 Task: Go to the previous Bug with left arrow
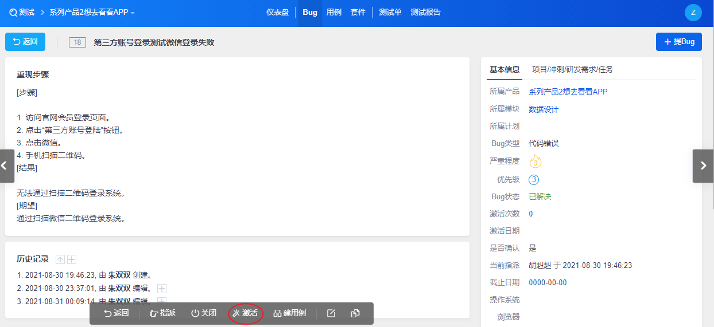pos(5,166)
